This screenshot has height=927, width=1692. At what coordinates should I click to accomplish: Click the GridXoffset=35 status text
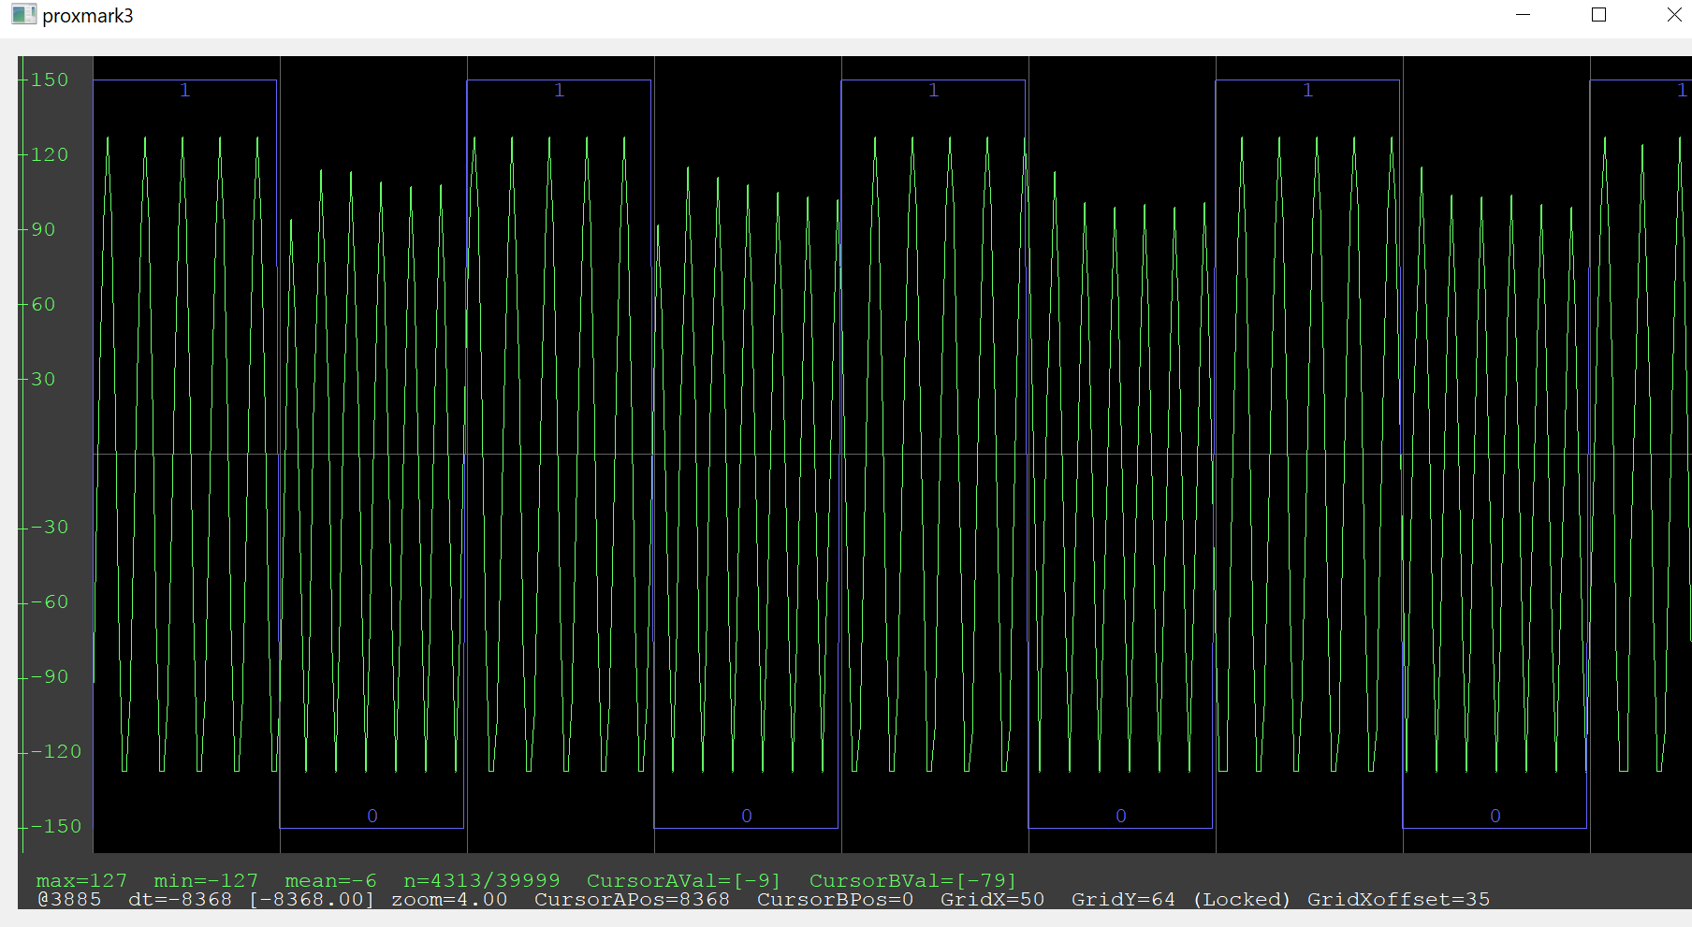click(1398, 899)
